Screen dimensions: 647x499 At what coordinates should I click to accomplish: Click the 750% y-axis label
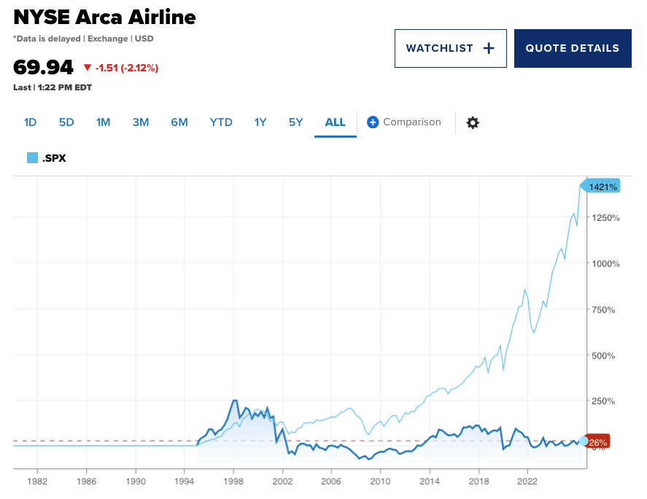(x=603, y=310)
